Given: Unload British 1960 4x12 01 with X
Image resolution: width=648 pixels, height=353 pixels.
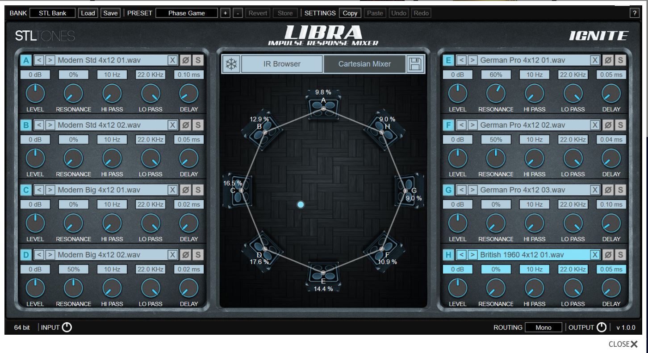Looking at the screenshot, I should [x=595, y=255].
